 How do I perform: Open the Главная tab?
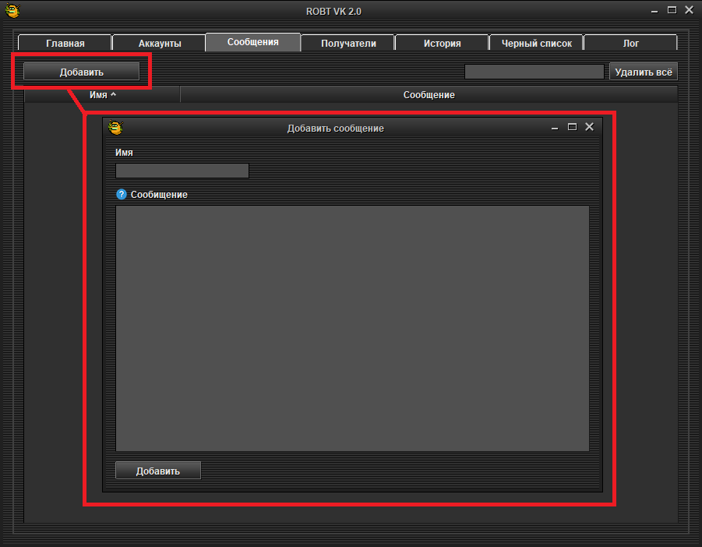[x=65, y=44]
